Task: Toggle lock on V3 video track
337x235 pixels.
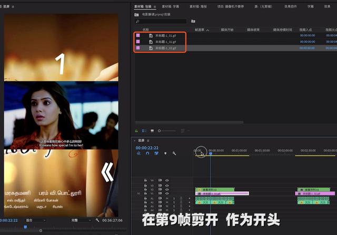Action: click(145, 185)
